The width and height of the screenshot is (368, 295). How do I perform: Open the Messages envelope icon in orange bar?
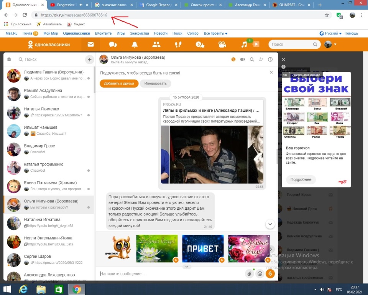point(90,44)
